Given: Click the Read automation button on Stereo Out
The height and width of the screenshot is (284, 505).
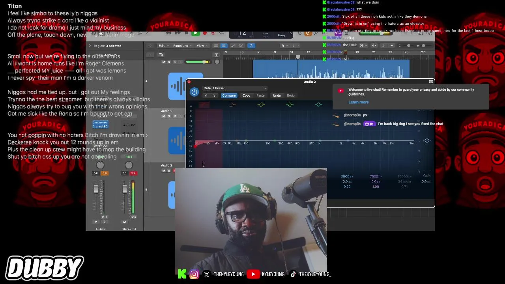Looking at the screenshot, I should click(129, 157).
